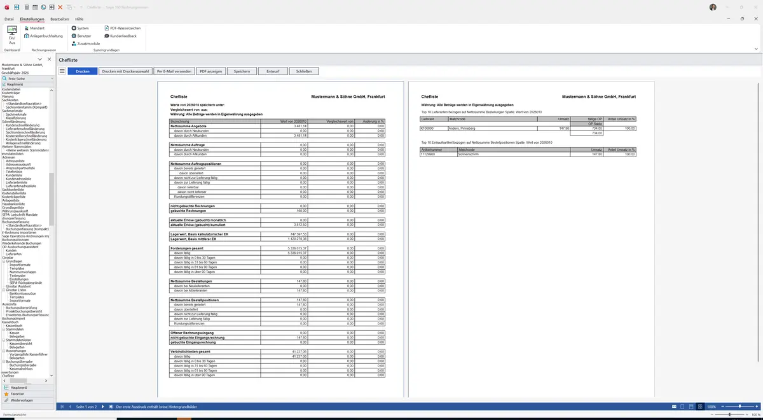Image resolution: width=763 pixels, height=420 pixels.
Task: Click Drucken mit Druckerauswahl
Action: click(x=126, y=71)
